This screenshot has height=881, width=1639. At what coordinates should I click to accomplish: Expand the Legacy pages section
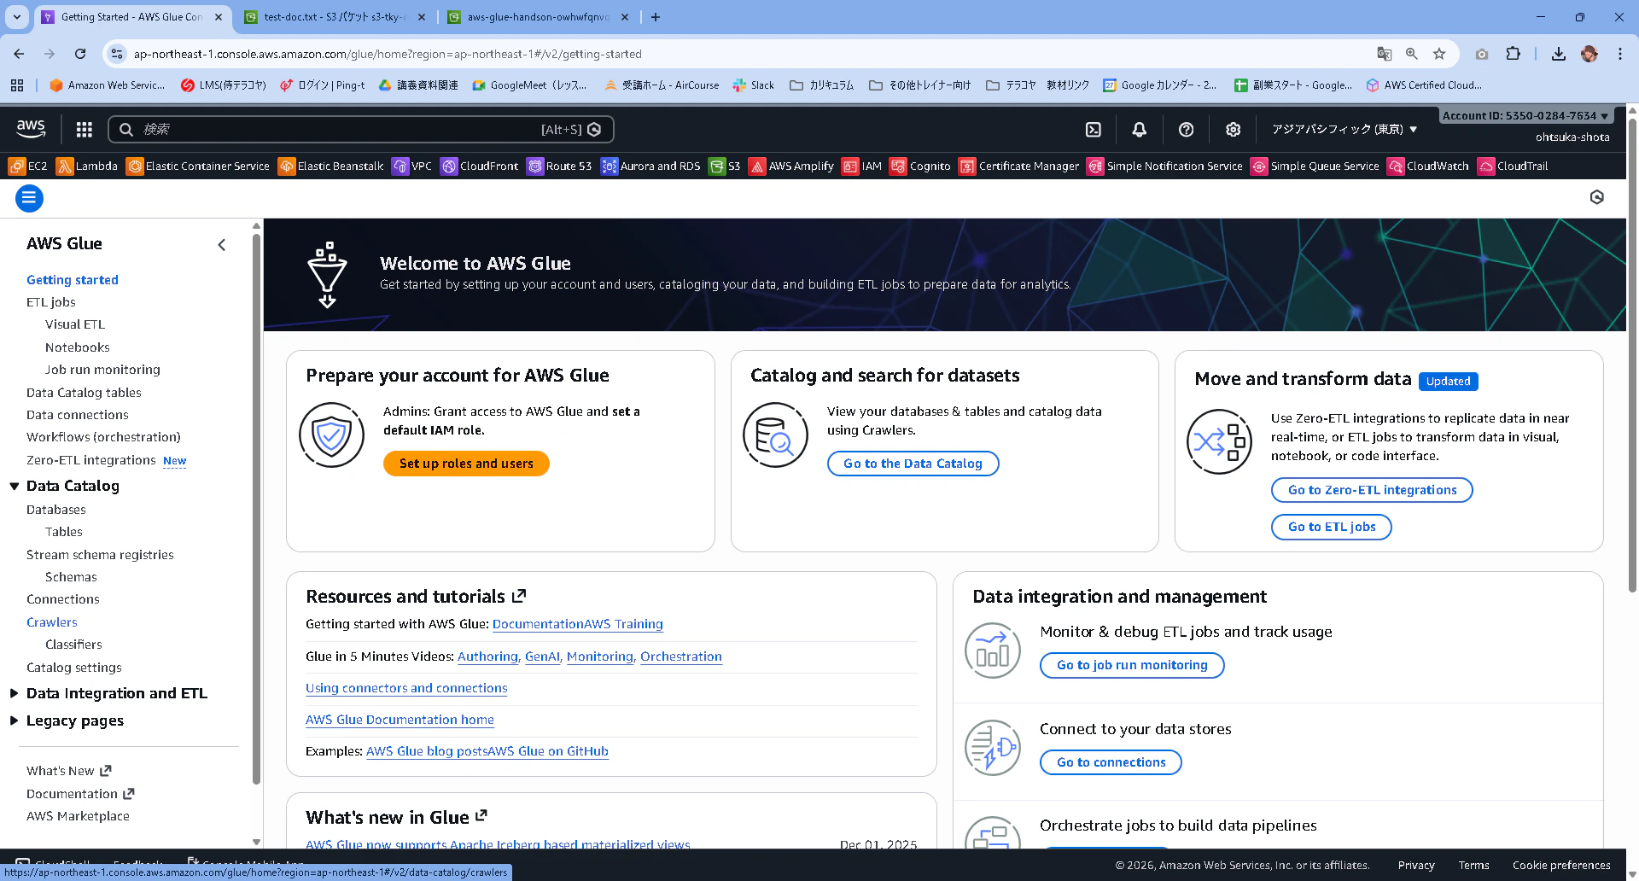[x=14, y=721]
